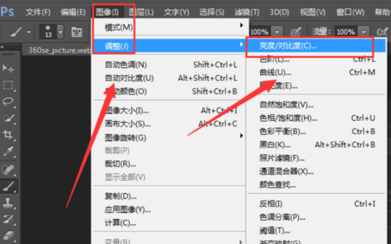Select 色相/饱和度(H)... in submenu
This screenshot has width=391, height=244.
pyautogui.click(x=317, y=118)
